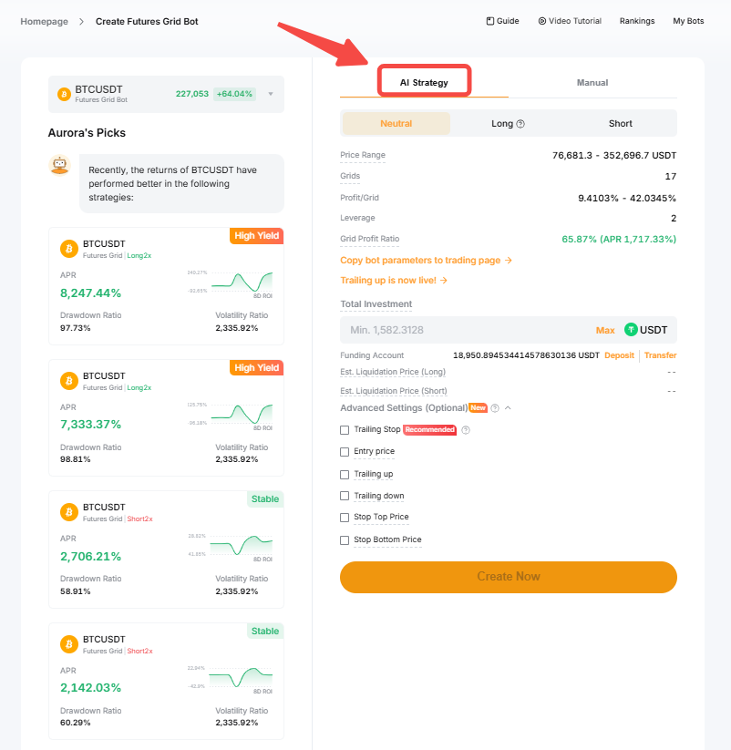Open Copy bot parameters to trading page link
731x750 pixels.
[x=426, y=261]
